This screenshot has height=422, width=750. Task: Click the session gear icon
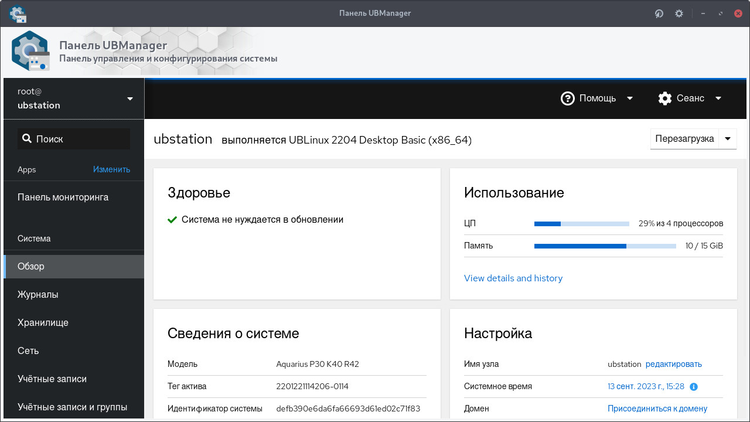pyautogui.click(x=664, y=98)
